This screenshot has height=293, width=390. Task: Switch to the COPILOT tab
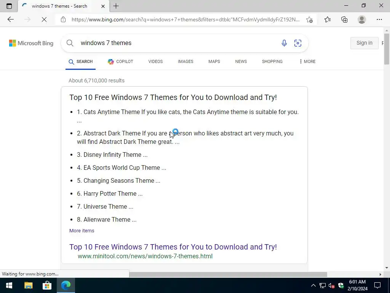click(120, 61)
